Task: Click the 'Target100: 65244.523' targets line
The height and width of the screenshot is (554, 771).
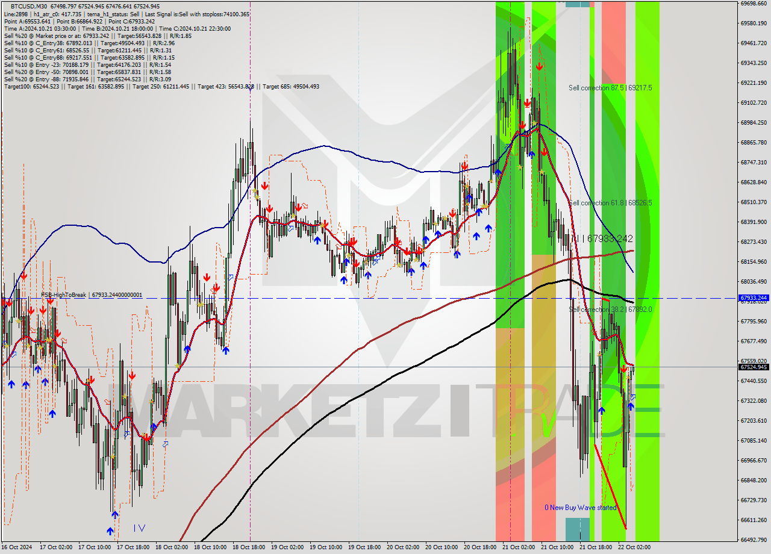Action: [x=161, y=87]
